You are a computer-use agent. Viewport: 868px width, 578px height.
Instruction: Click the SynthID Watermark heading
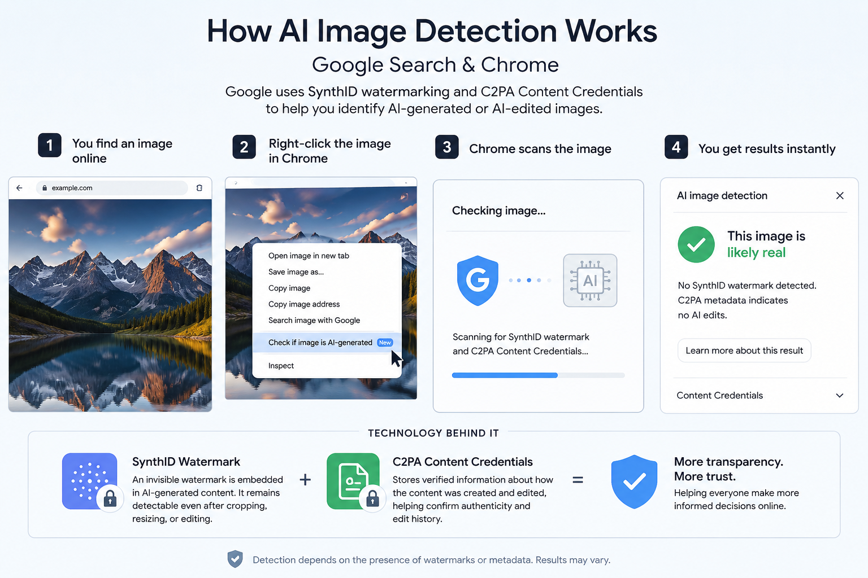click(186, 462)
